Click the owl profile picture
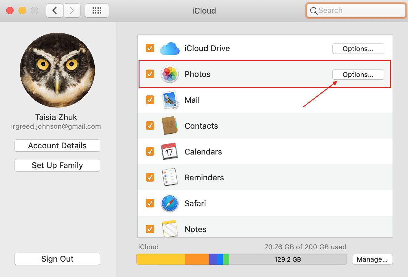This screenshot has height=277, width=408. coord(57,70)
